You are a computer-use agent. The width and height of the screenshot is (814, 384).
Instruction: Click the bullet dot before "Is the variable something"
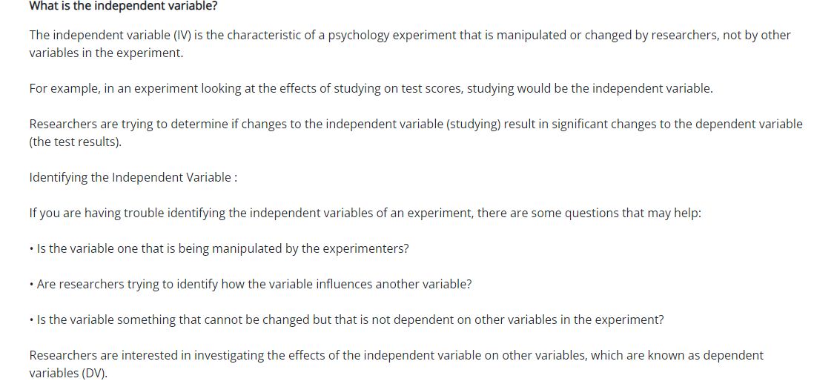click(32, 320)
